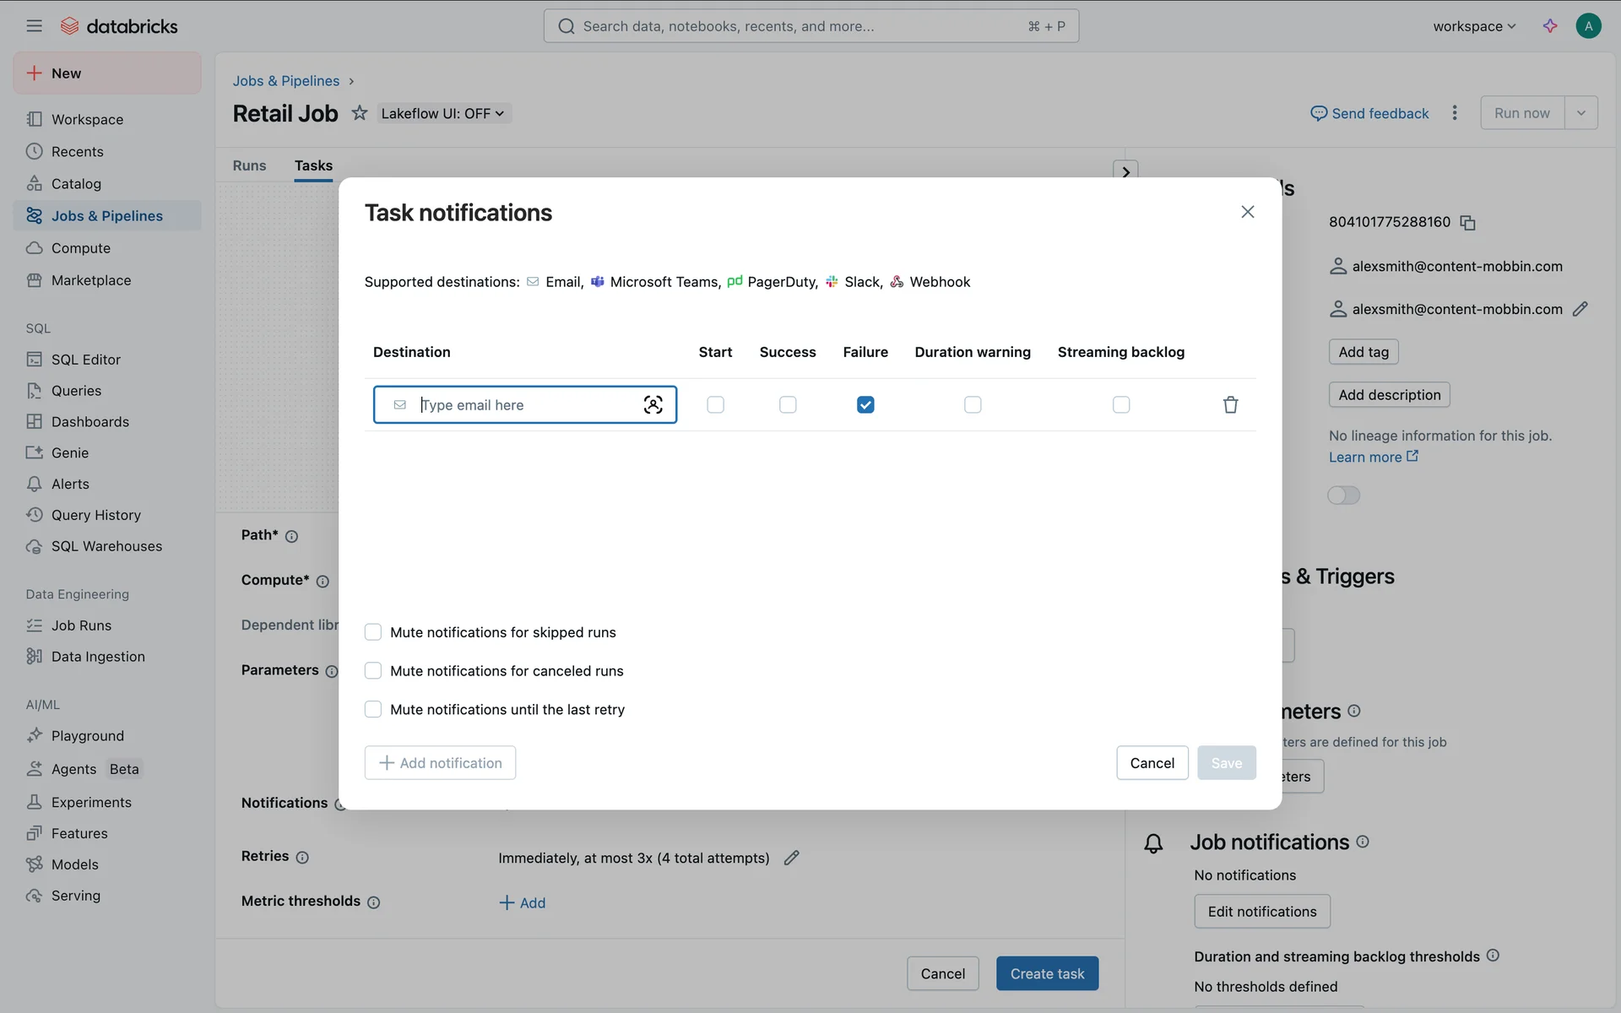Delete the notification row with trash icon
The width and height of the screenshot is (1621, 1013).
click(x=1230, y=405)
